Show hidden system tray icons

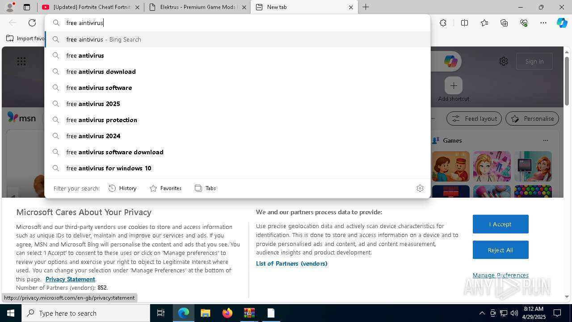point(482,313)
